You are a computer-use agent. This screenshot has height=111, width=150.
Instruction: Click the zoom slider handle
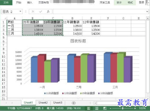[123, 108]
